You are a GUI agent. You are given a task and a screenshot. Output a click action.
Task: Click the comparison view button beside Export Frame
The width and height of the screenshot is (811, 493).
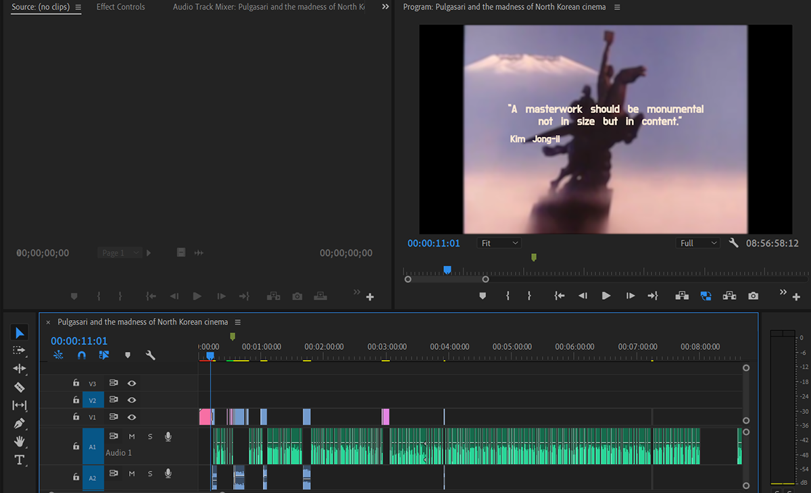coord(729,296)
